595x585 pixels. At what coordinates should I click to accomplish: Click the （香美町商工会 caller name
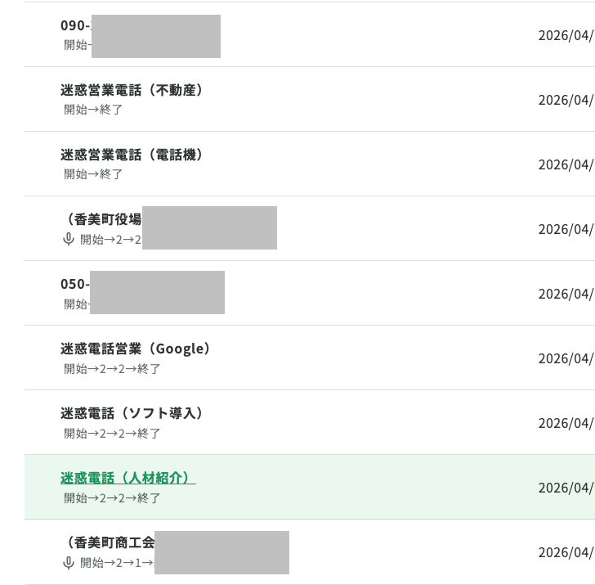click(108, 542)
